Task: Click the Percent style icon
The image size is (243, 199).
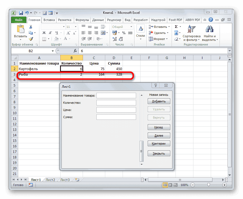Action: click(x=123, y=33)
